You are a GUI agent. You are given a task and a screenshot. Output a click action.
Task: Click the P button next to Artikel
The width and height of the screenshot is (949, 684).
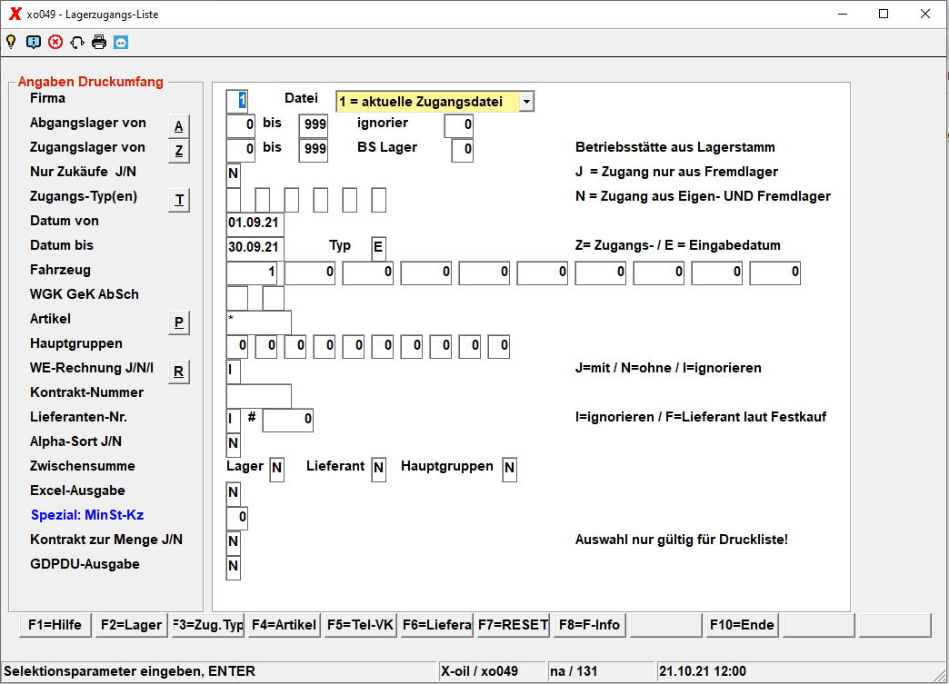pos(178,323)
